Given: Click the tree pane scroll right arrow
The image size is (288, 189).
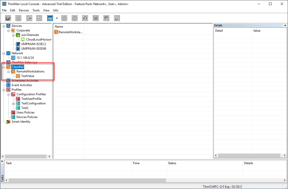Looking at the screenshot, I should pyautogui.click(x=49, y=156).
